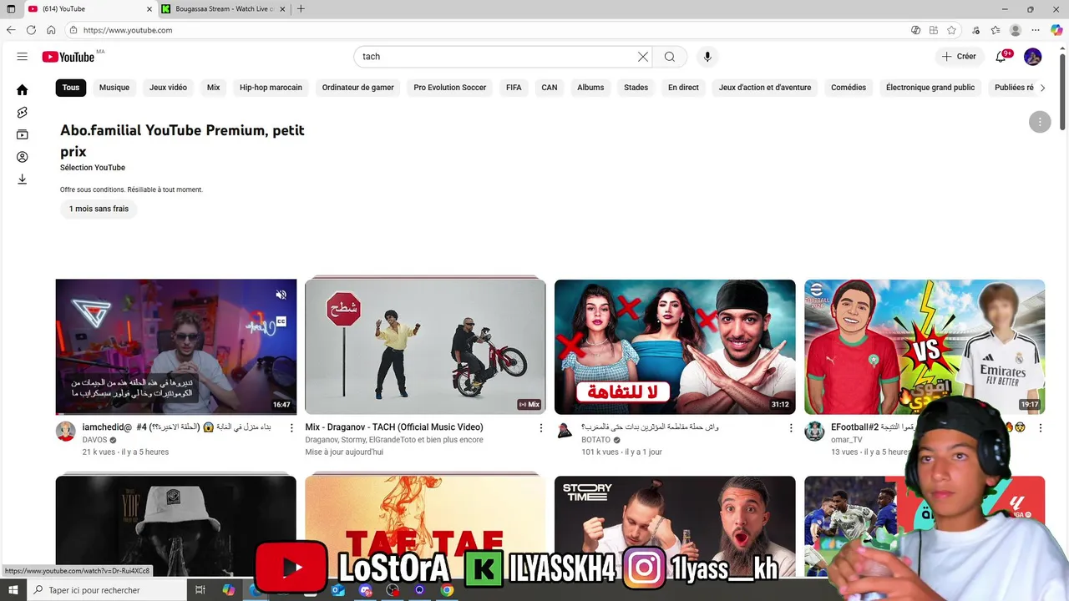This screenshot has height=601, width=1069.
Task: Open Edge settings ellipsis menu
Action: tap(1036, 30)
